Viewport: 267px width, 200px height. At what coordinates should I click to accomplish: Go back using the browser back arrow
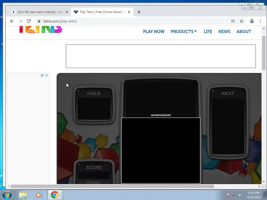(12, 21)
